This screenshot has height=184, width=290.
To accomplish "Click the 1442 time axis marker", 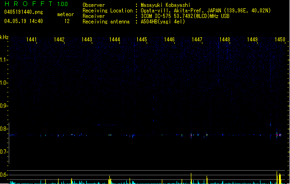I will (59, 39).
